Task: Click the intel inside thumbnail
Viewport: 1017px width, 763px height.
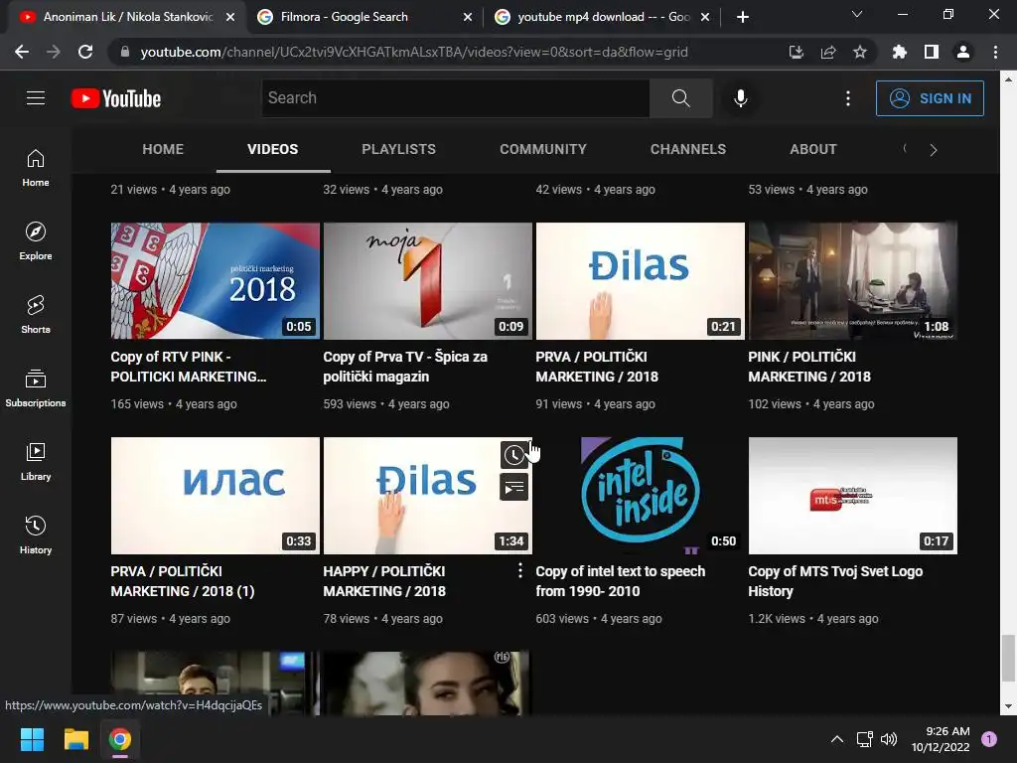Action: pyautogui.click(x=641, y=496)
